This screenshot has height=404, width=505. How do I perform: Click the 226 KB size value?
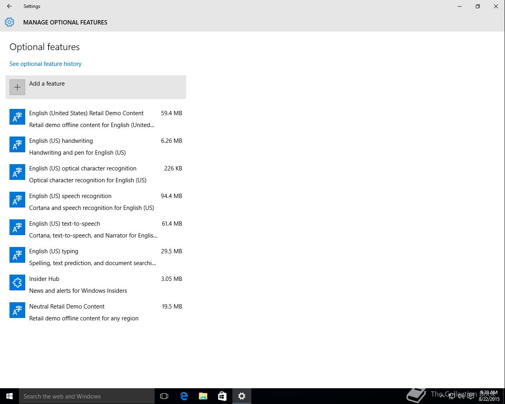173,168
